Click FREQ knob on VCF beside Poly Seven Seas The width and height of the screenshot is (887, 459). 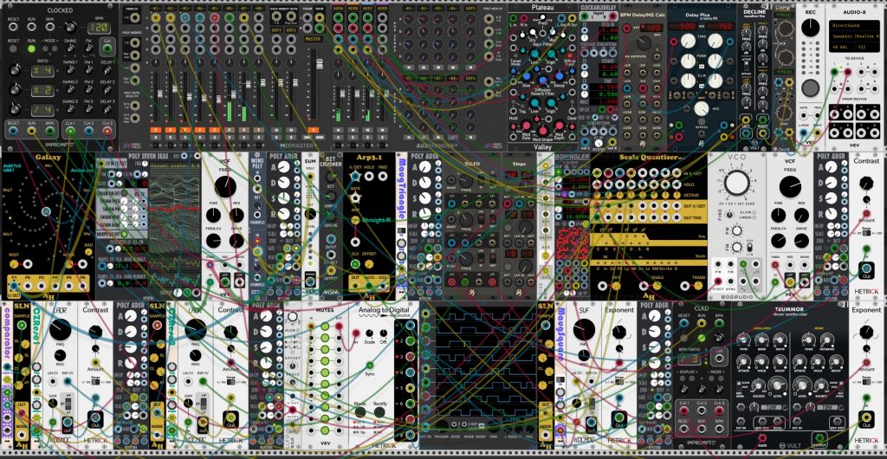(x=225, y=186)
